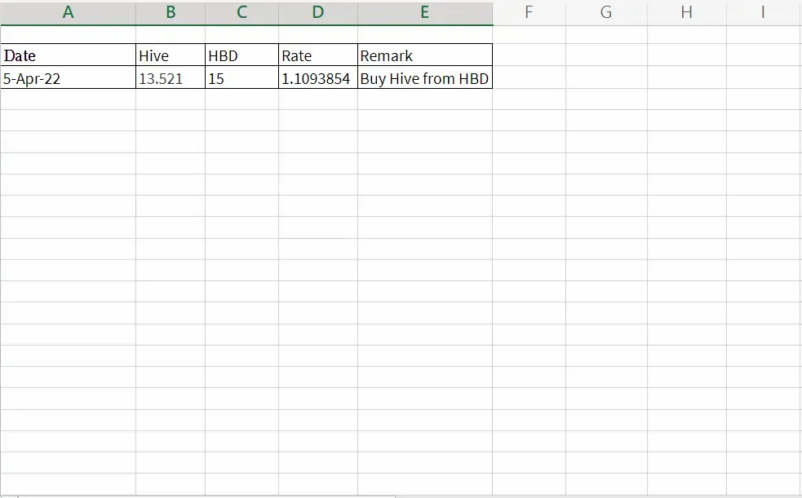802x498 pixels.
Task: Select column F header
Action: (x=529, y=12)
